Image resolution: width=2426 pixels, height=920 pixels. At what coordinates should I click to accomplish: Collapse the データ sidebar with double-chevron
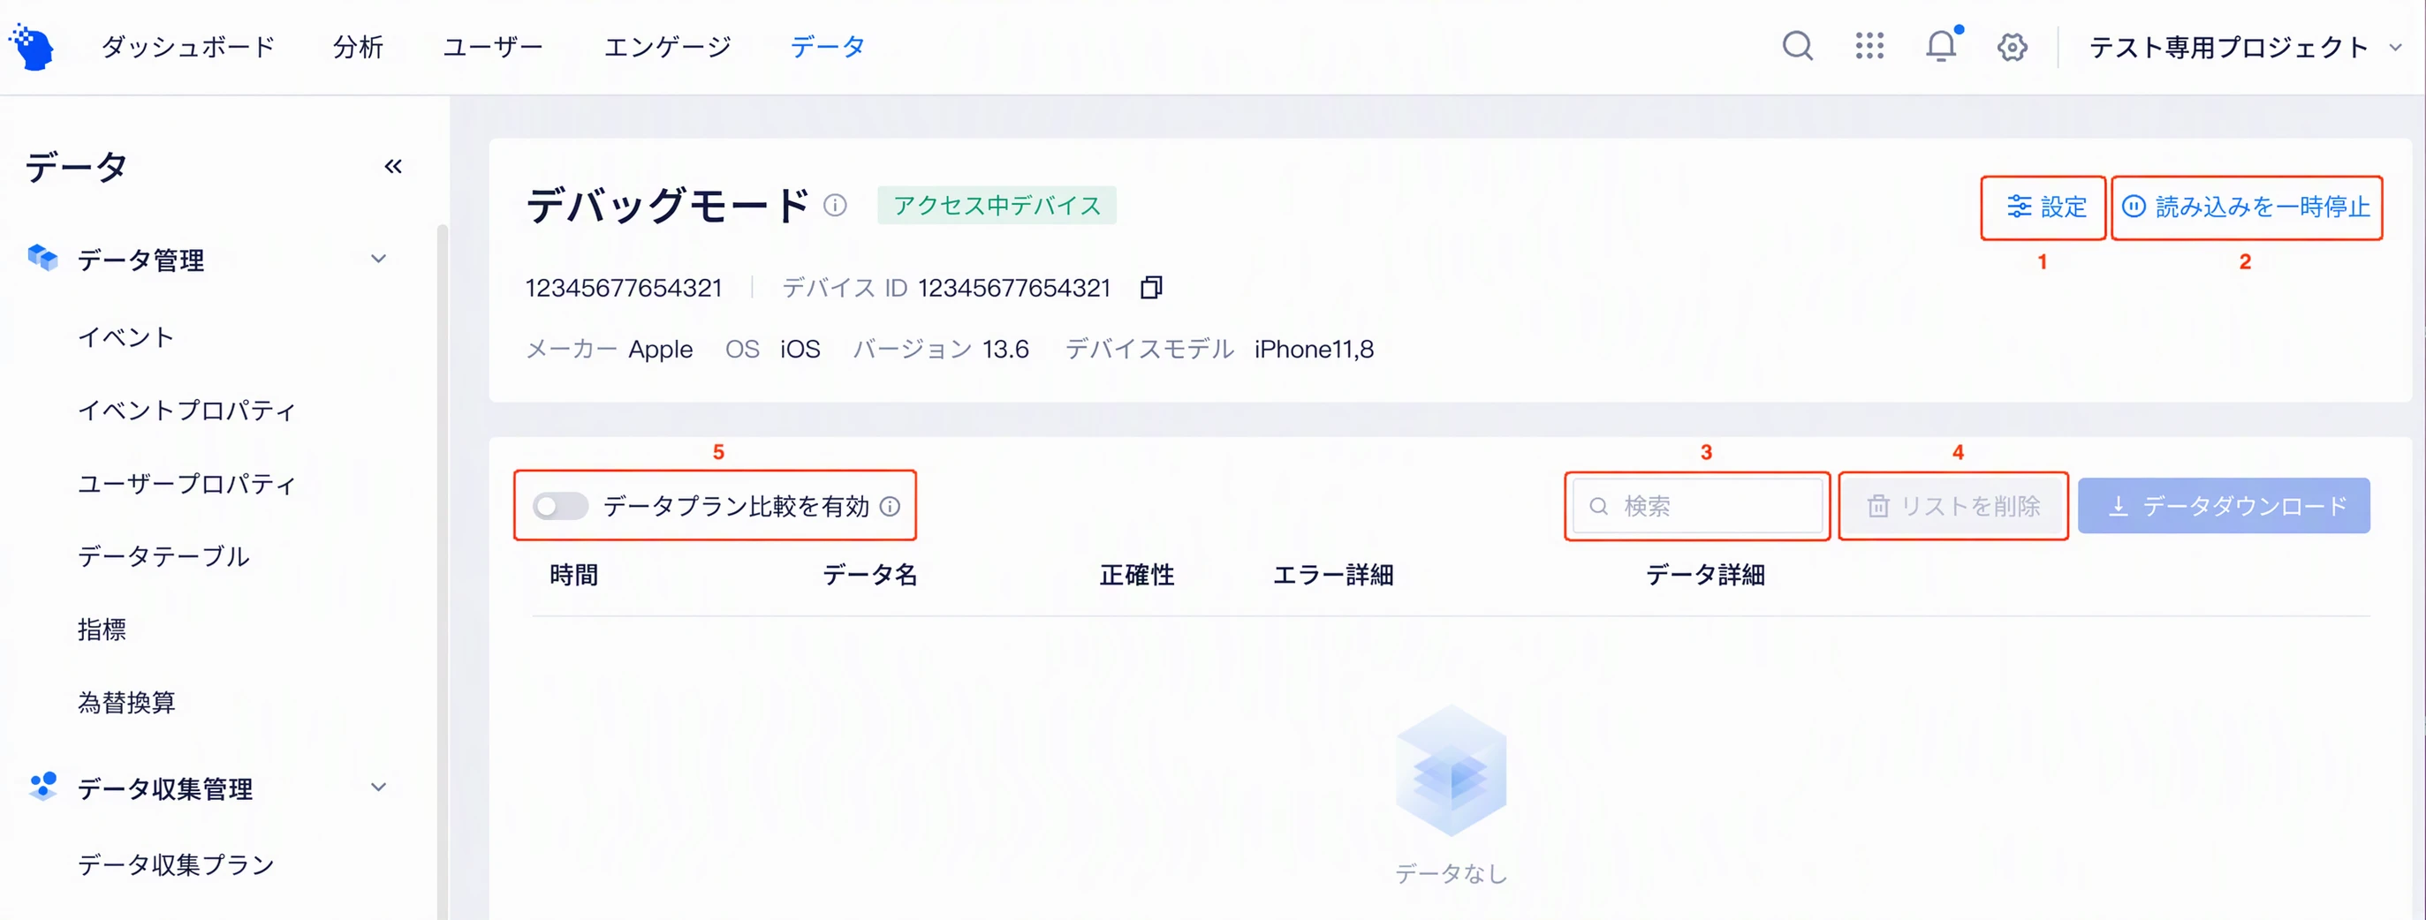393,167
